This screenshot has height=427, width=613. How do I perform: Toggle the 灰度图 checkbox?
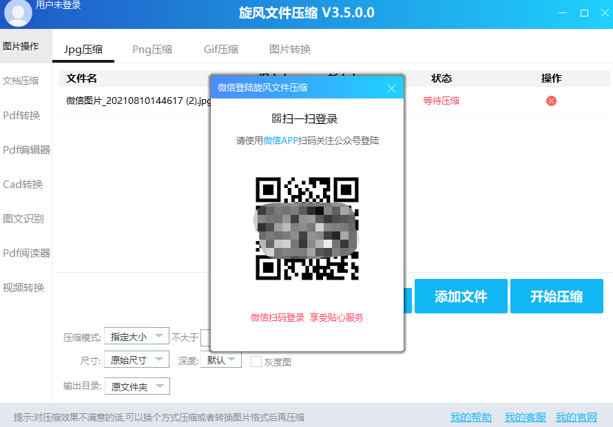tap(256, 362)
